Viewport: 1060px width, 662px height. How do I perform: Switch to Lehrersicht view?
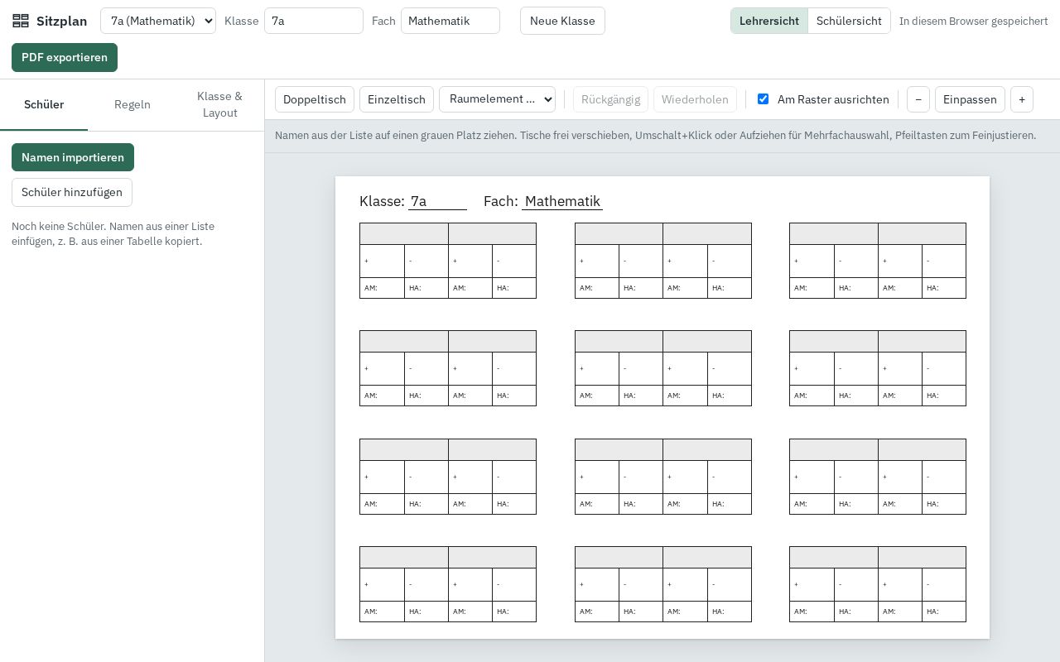point(769,21)
